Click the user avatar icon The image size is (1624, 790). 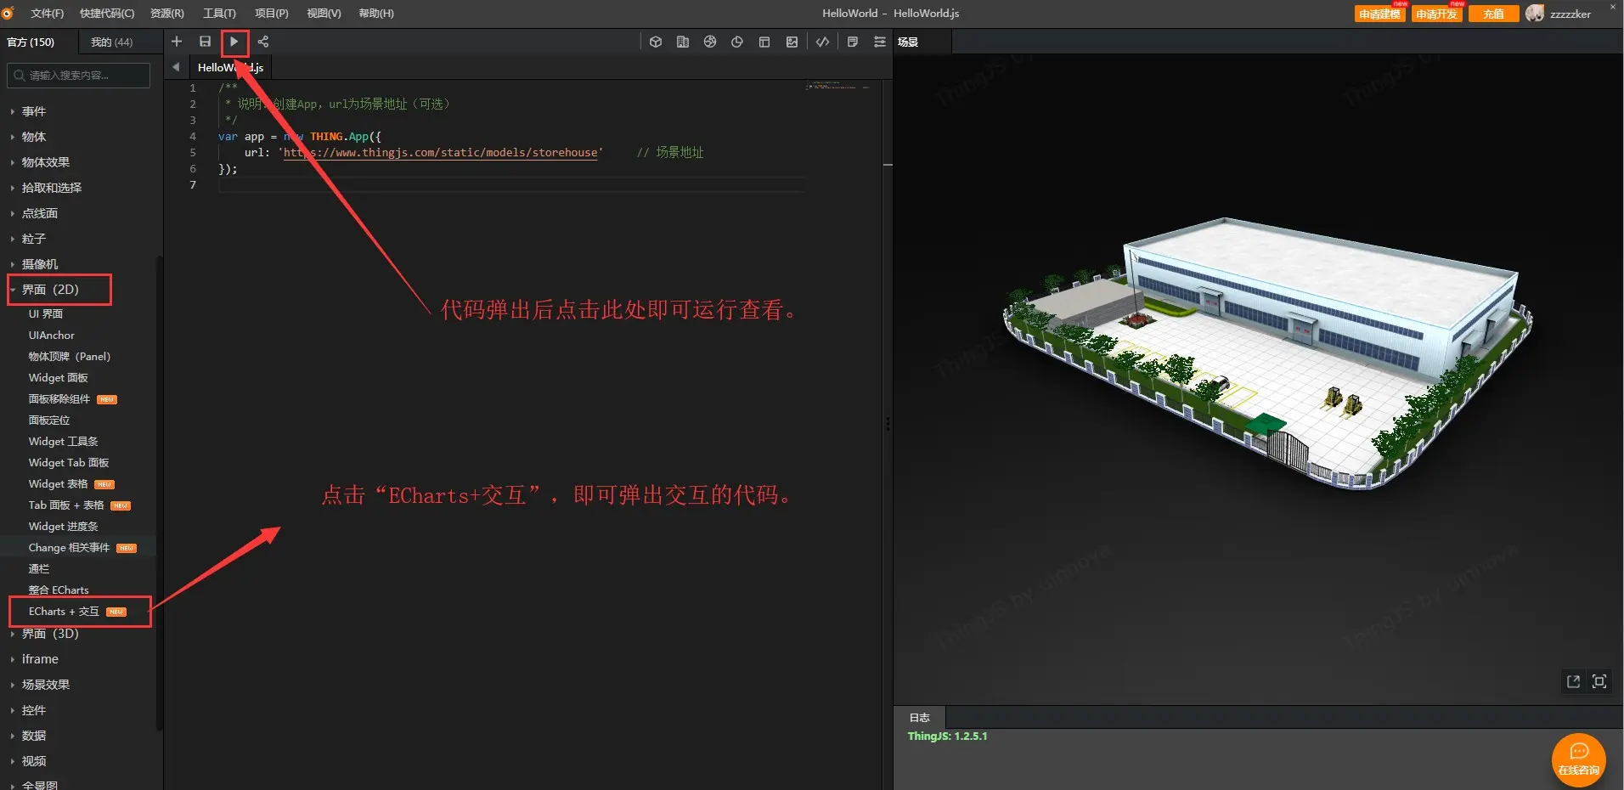point(1535,13)
